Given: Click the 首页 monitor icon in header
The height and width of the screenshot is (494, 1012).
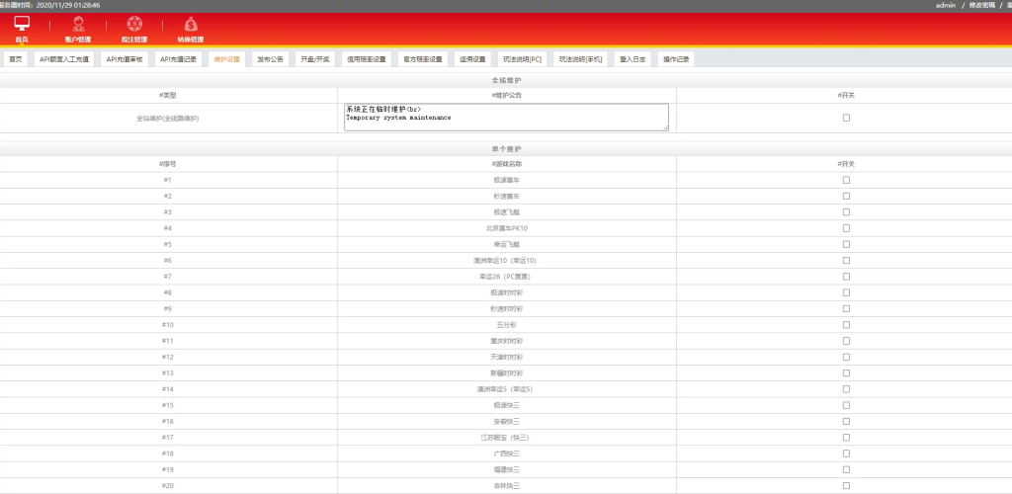Looking at the screenshot, I should (21, 24).
